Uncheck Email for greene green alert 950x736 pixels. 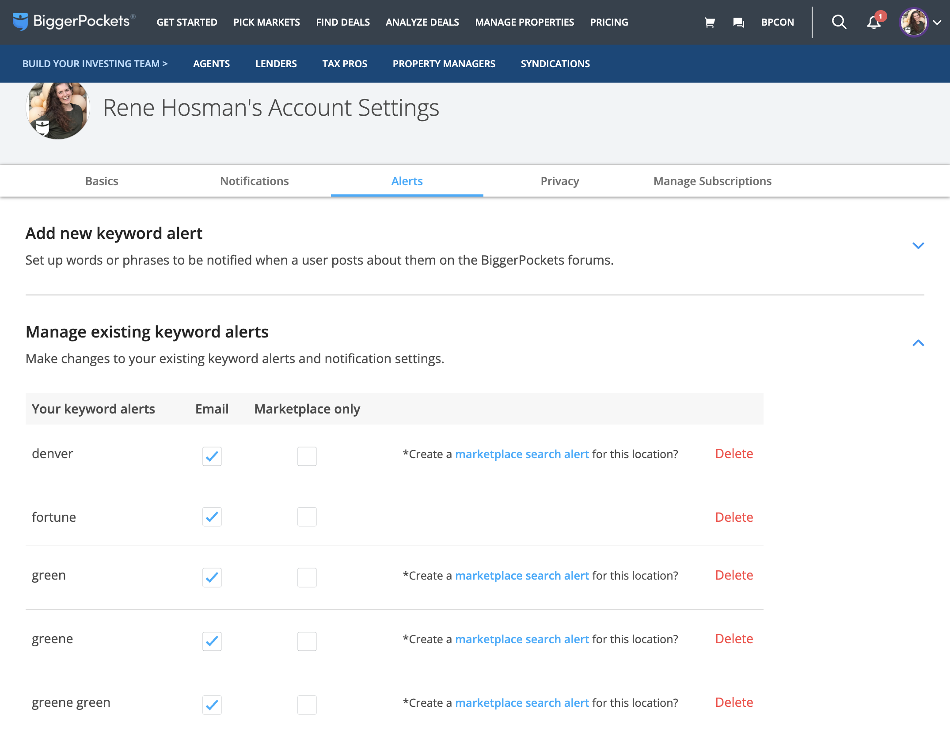tap(212, 705)
